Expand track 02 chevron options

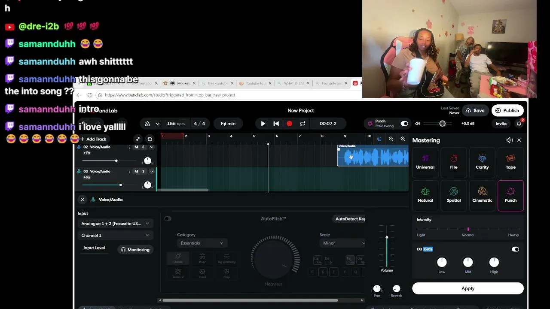(x=151, y=147)
